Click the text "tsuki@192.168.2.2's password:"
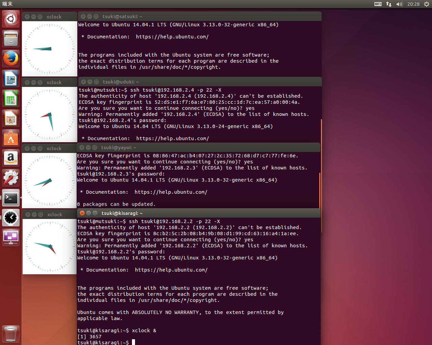432x345 pixels. coord(121,252)
